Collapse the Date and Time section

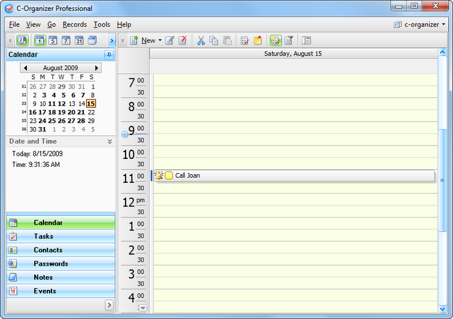point(110,141)
